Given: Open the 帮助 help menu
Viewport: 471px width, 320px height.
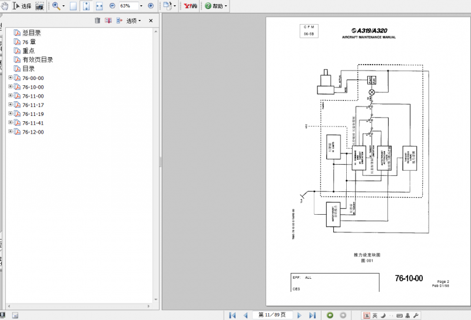Looking at the screenshot, I should click(216, 6).
